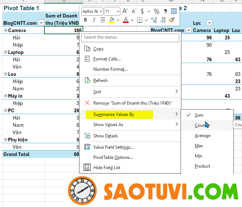This screenshot has width=242, height=207.
Task: Click the accounting dollar format icon
Action: [x=142, y=11]
